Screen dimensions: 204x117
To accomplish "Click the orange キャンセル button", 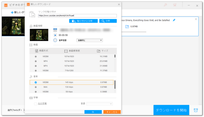I will [112, 112].
